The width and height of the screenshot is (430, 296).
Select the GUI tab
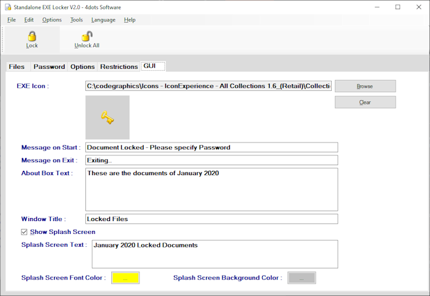pos(153,66)
